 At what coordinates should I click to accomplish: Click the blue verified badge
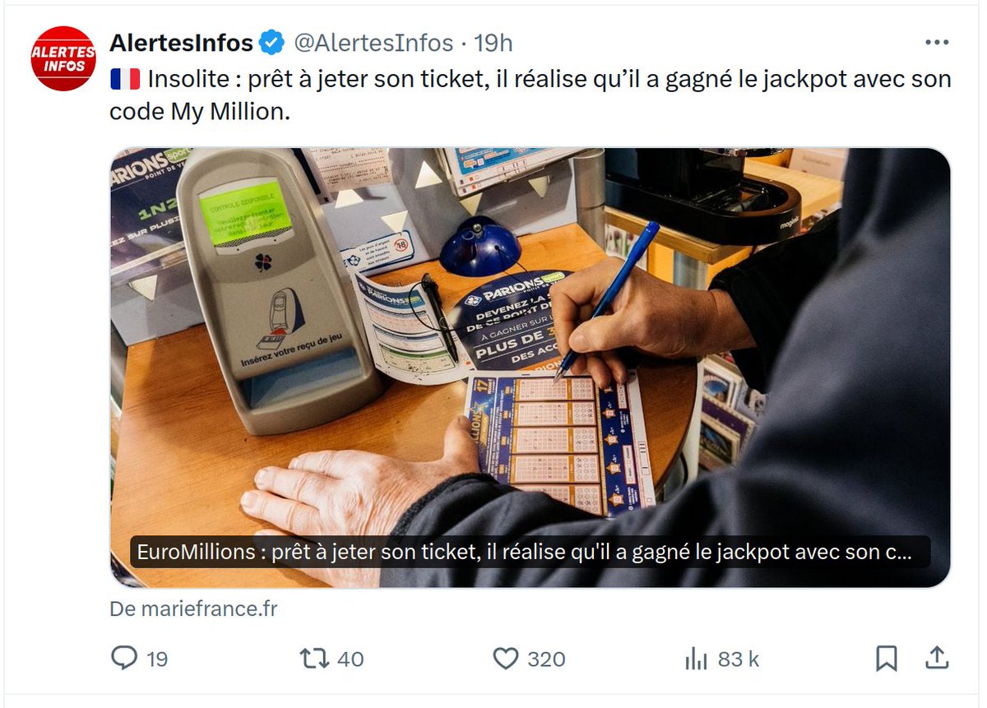pyautogui.click(x=271, y=42)
